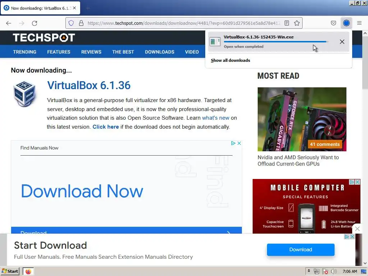Screen dimensions: 368x276
Task: Open Save to Pocket icon
Action: point(333,23)
